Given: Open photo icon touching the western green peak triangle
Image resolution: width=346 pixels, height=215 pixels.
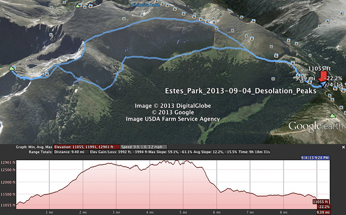Looking at the screenshot, I should coord(14,67).
